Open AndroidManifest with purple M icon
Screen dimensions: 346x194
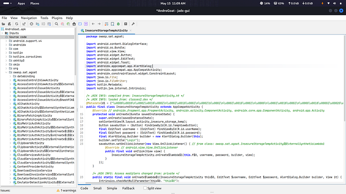[x=86, y=24]
